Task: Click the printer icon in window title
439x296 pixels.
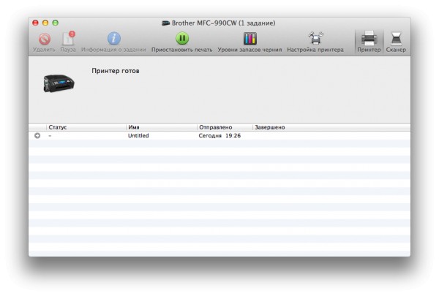Action: pos(166,23)
